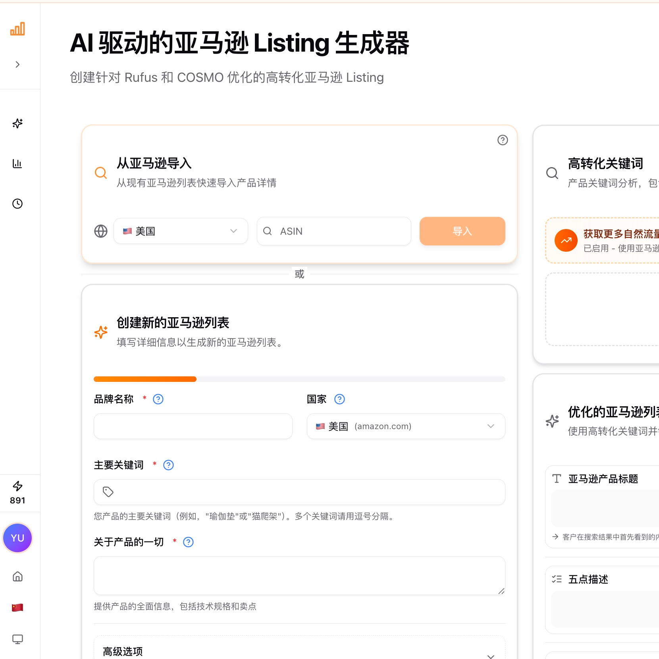Go to home via sidebar house icon
The width and height of the screenshot is (659, 659).
pos(17,576)
